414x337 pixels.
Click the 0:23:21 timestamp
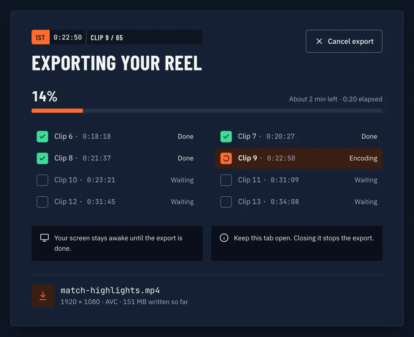pyautogui.click(x=101, y=180)
